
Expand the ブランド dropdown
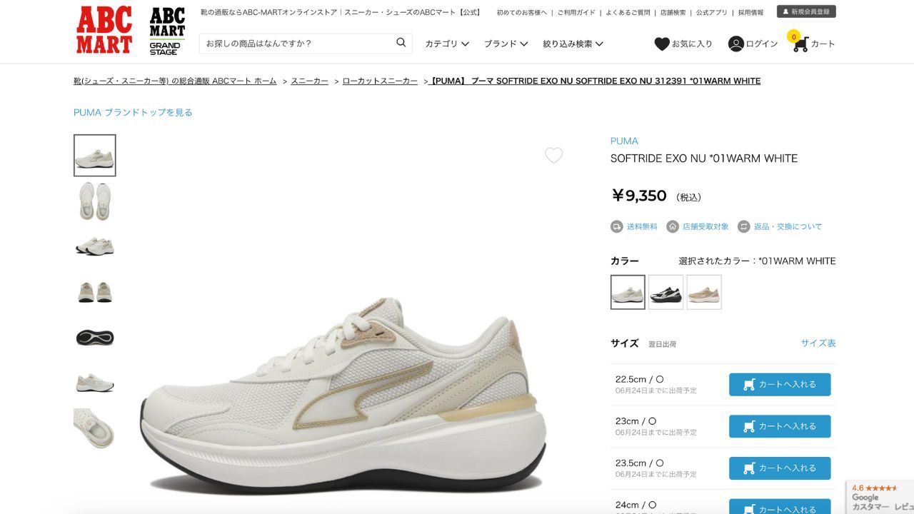pyautogui.click(x=506, y=44)
